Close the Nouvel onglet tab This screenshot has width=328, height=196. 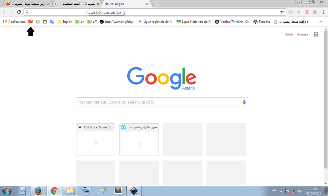[x=147, y=4]
